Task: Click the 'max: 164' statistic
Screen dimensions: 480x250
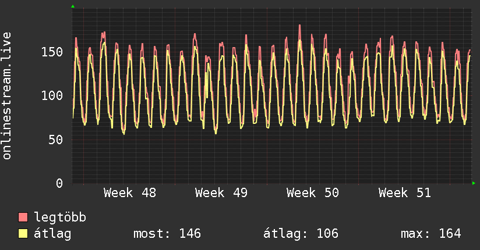Action: point(430,234)
